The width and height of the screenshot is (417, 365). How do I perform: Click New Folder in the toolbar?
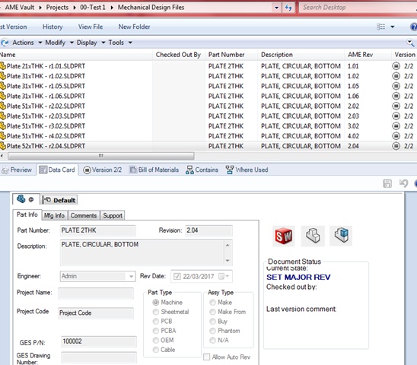pyautogui.click(x=134, y=27)
